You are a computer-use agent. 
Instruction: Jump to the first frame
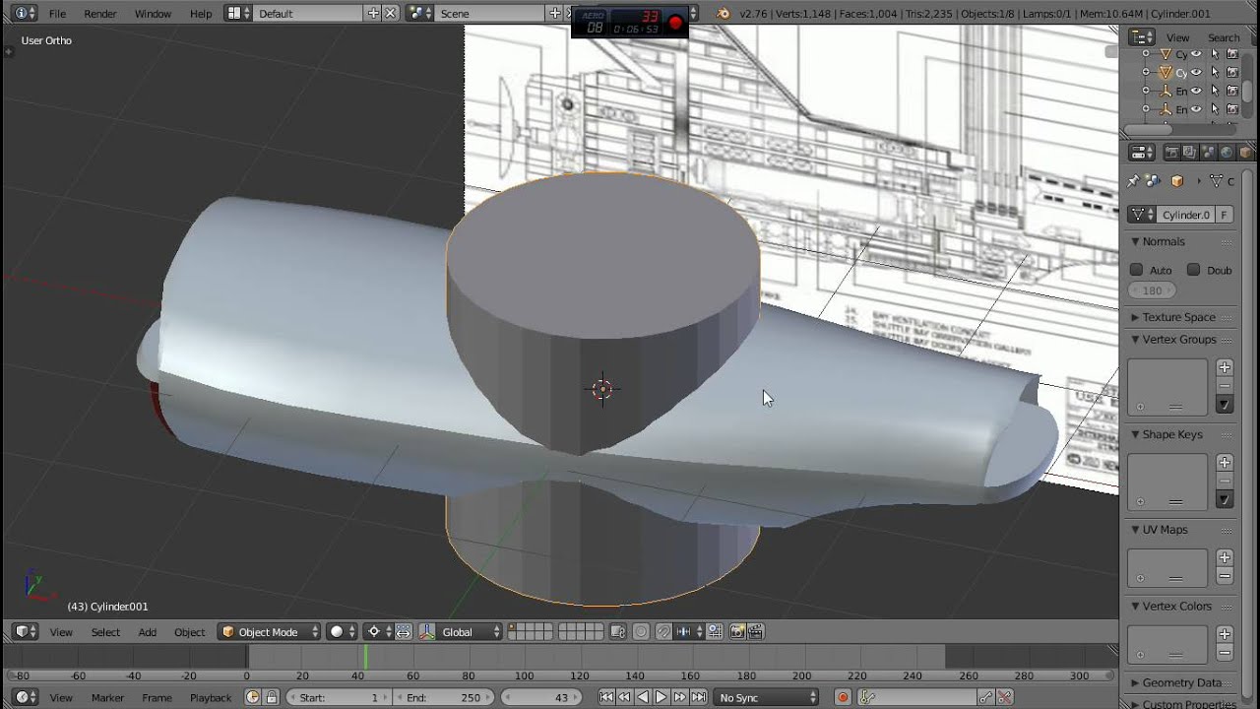click(x=606, y=697)
